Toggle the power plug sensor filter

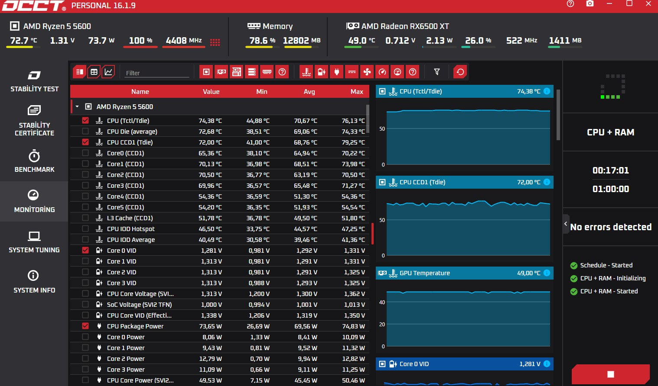pos(337,72)
